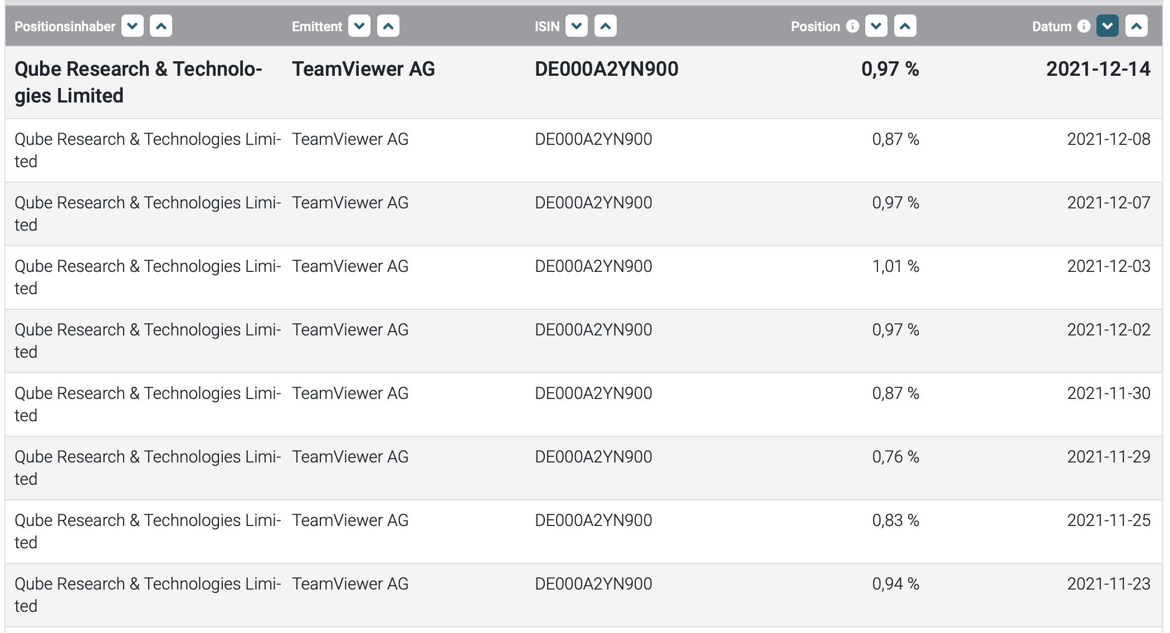Sort Emittent column descending
1170x633 pixels.
coord(359,26)
